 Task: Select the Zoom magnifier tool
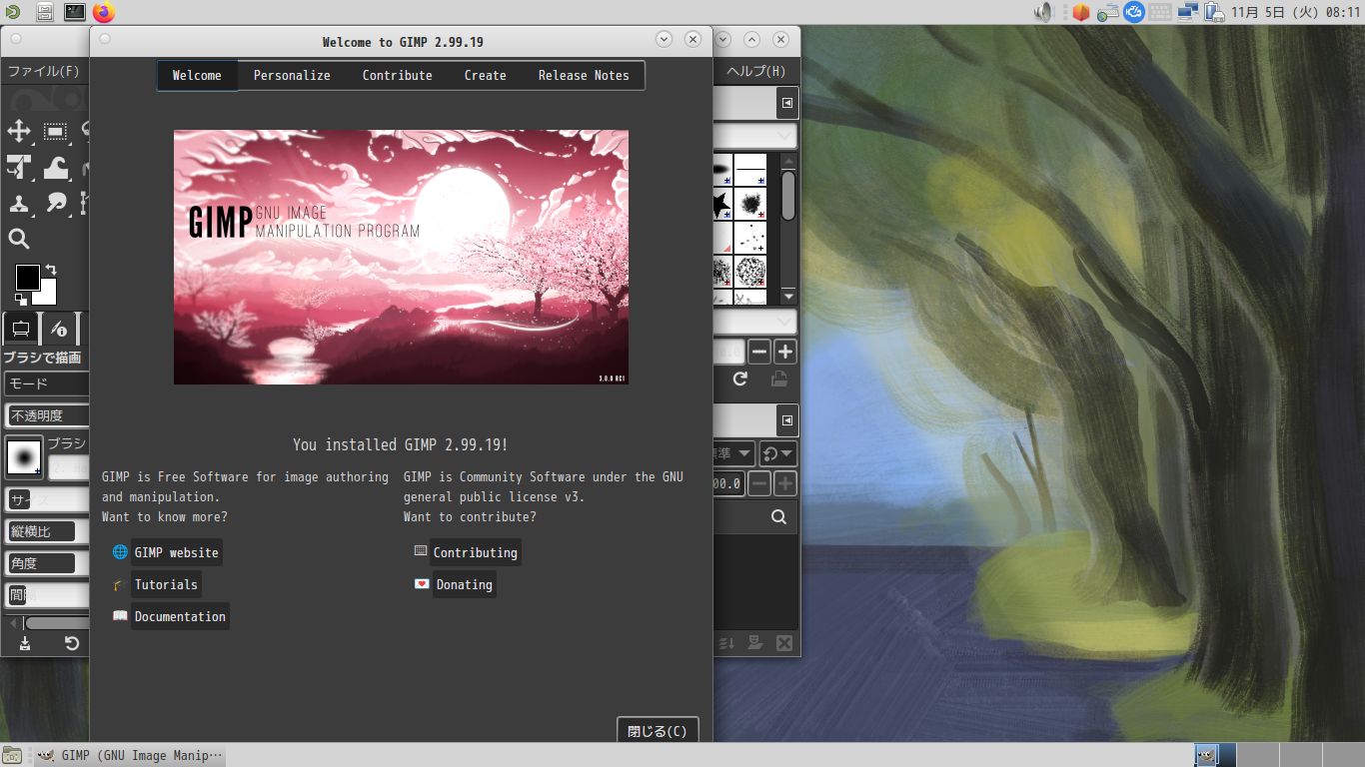click(x=19, y=239)
